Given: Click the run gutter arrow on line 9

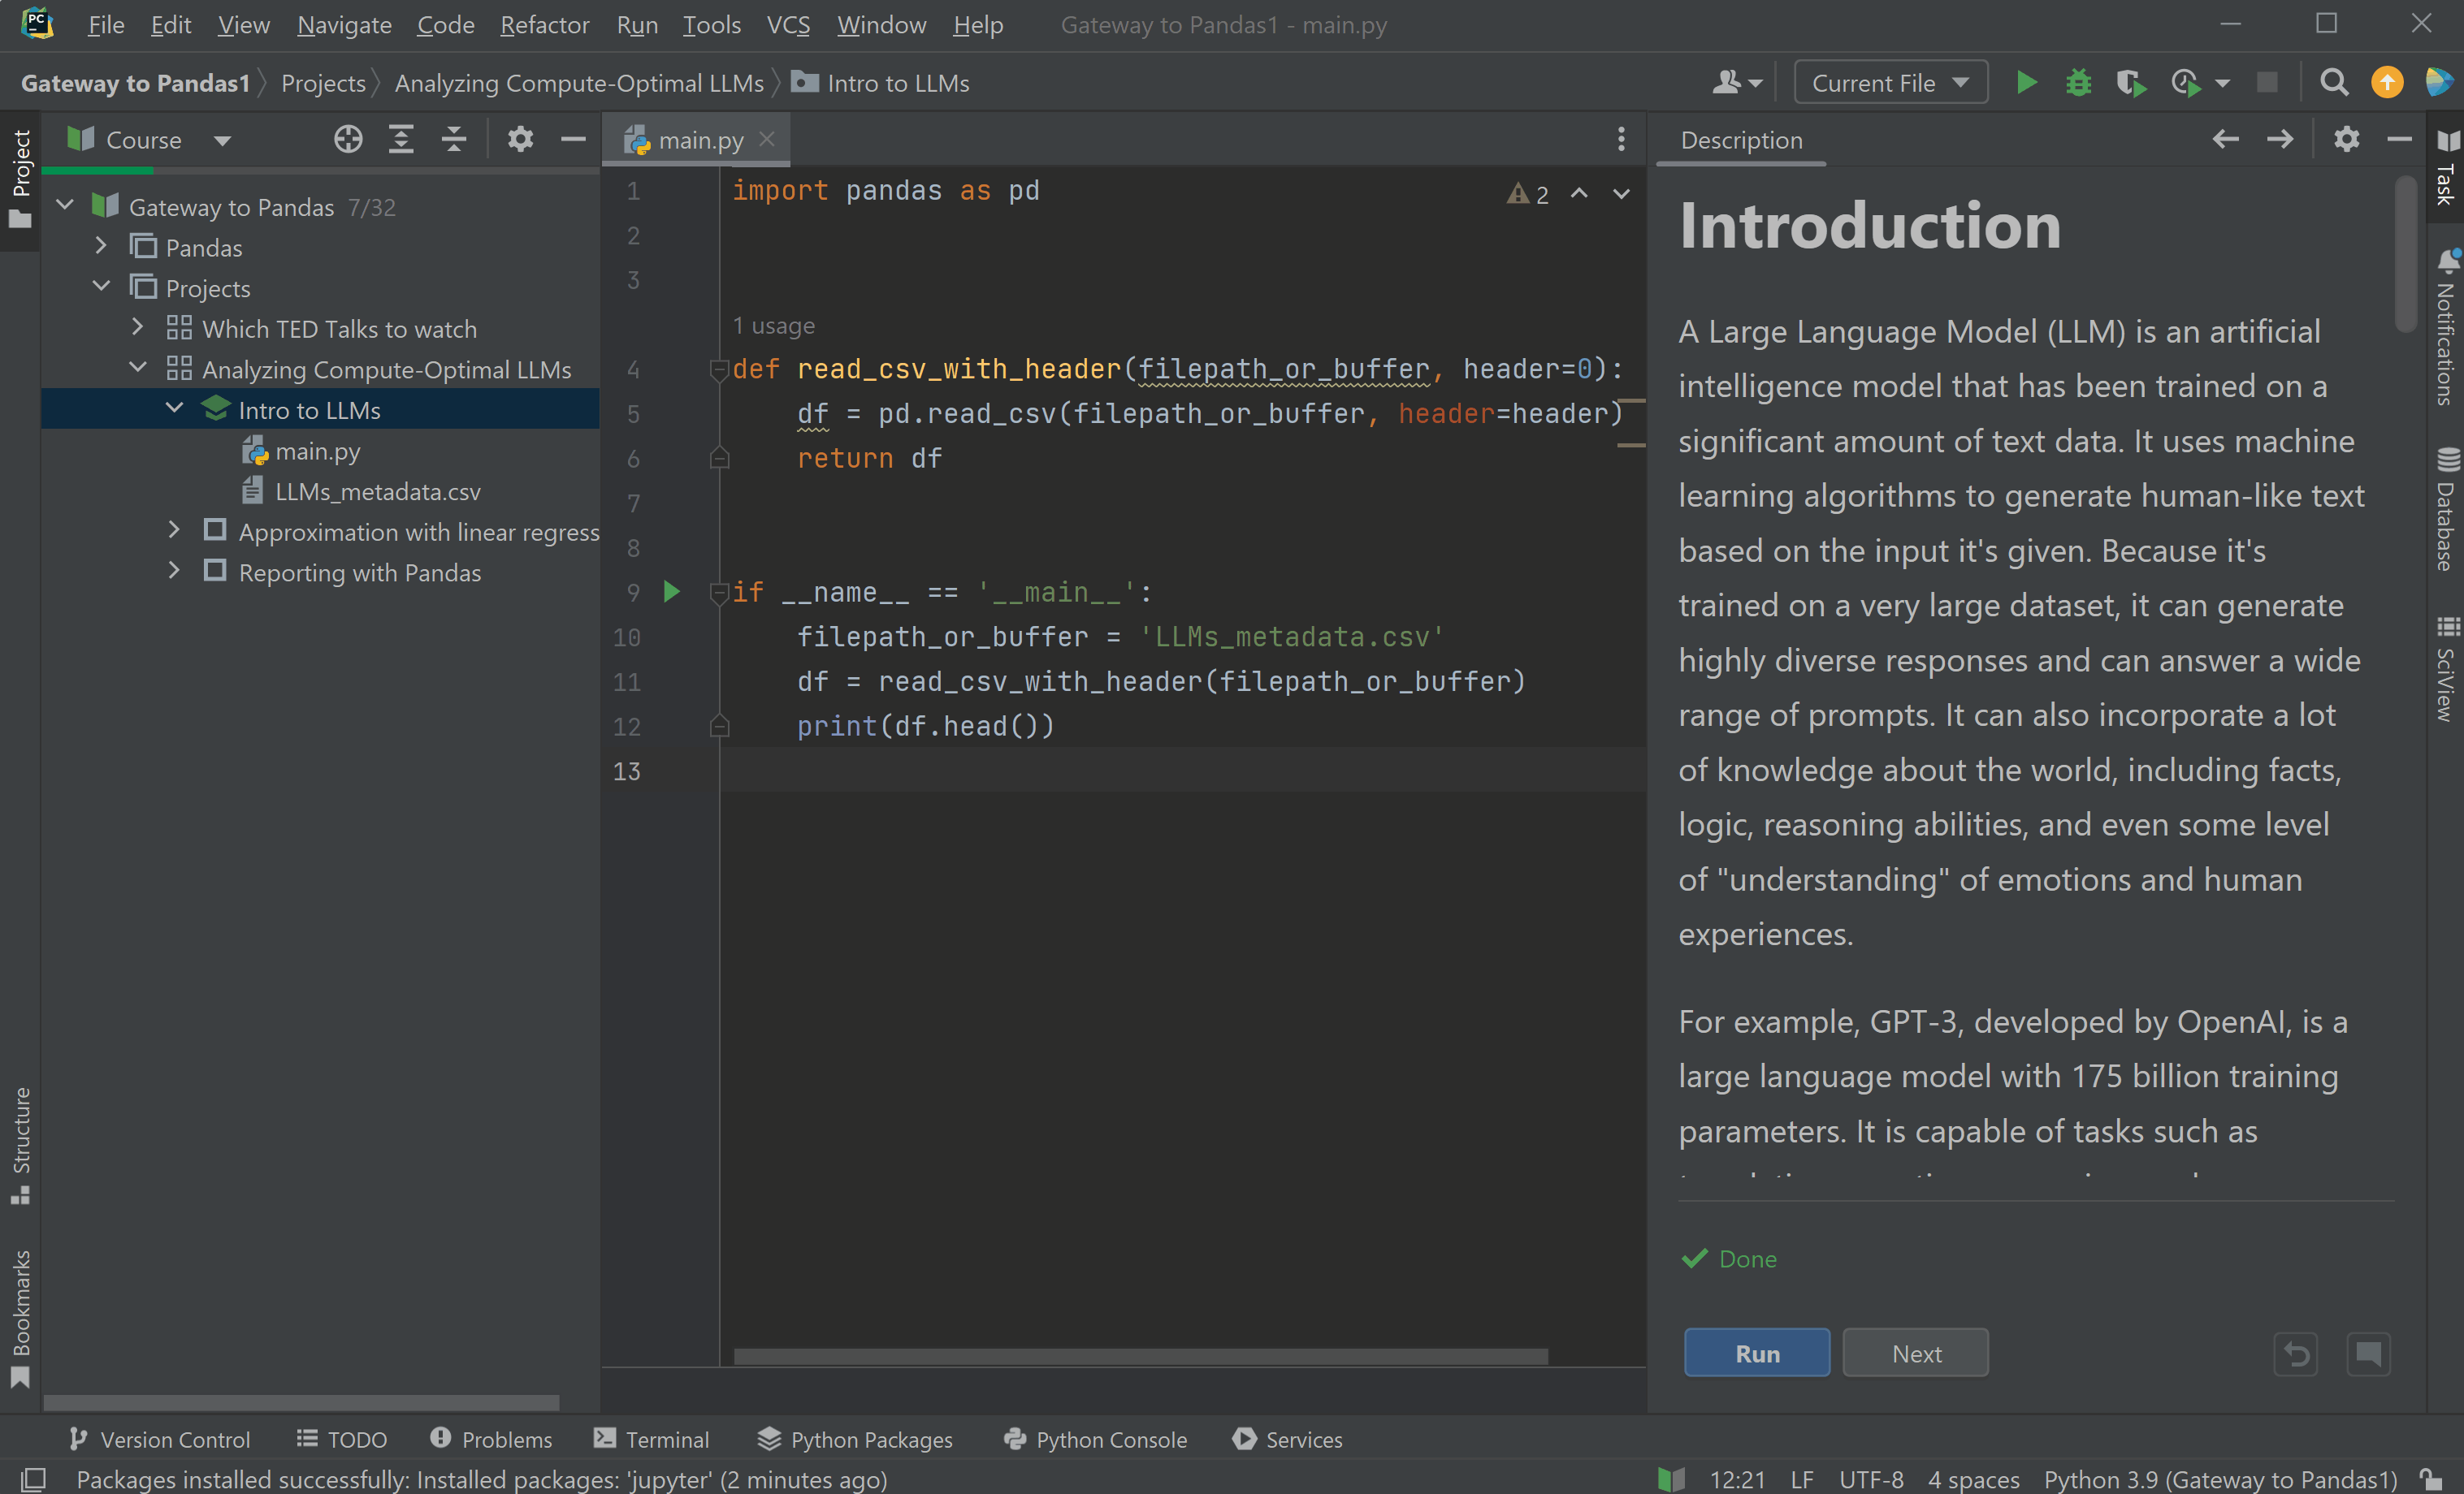Looking at the screenshot, I should (x=672, y=592).
